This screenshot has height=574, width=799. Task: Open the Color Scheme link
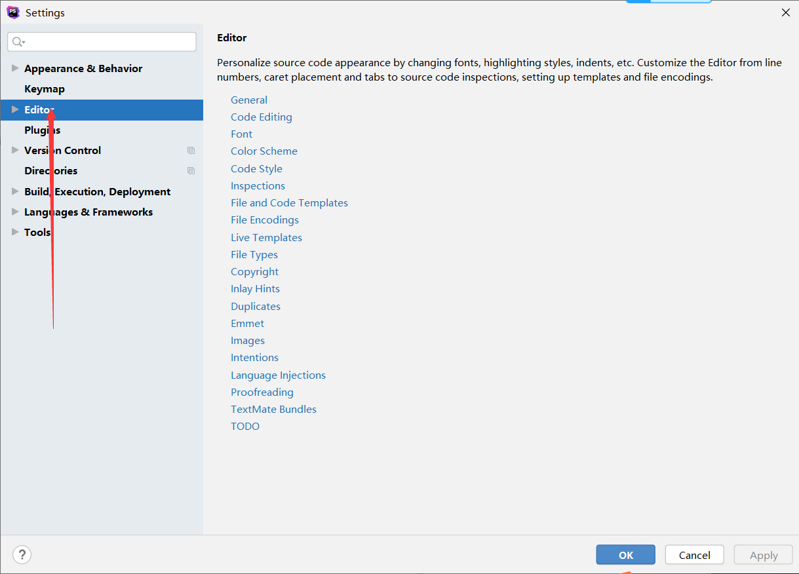coord(264,151)
